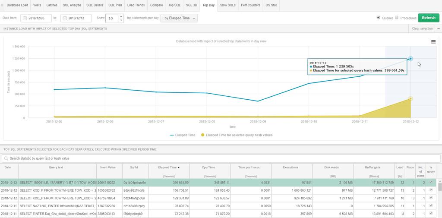Screen dimensions: 442x218
Task: Open the calendar icon for the 'to' date
Action: point(65,18)
